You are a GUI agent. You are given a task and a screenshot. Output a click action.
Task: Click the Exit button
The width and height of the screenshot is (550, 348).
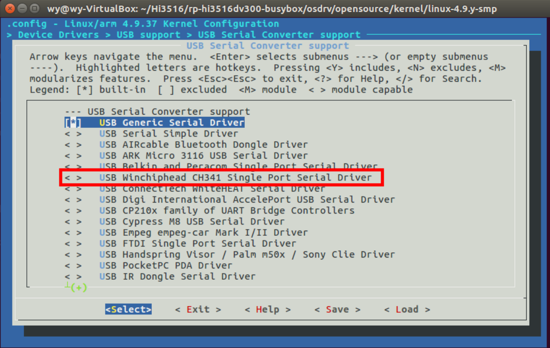coord(198,309)
